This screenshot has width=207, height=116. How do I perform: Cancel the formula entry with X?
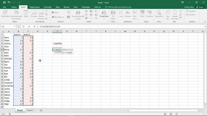[x=24, y=26]
